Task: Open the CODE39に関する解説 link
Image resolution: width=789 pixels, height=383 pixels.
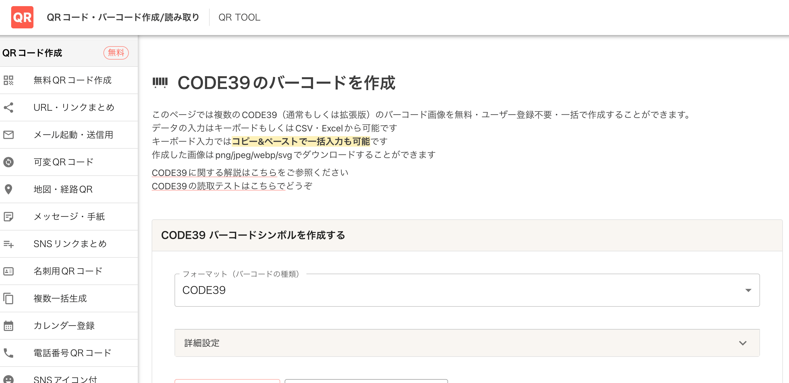Action: coord(214,172)
